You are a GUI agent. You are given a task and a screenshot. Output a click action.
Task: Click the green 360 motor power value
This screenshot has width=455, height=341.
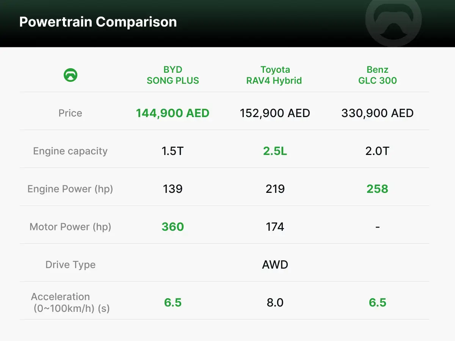173,227
